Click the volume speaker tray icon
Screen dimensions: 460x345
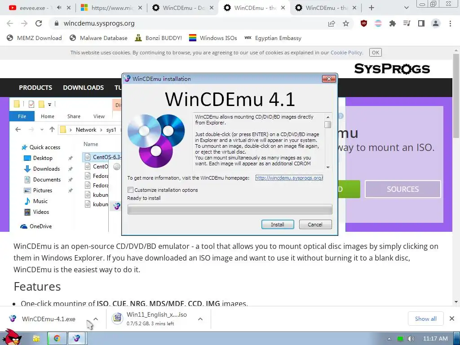[411, 339]
